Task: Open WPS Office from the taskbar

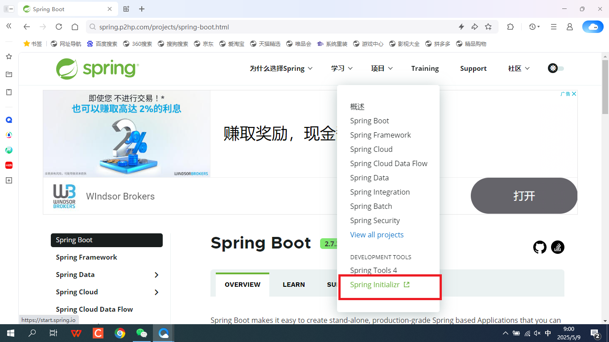Action: (x=76, y=333)
